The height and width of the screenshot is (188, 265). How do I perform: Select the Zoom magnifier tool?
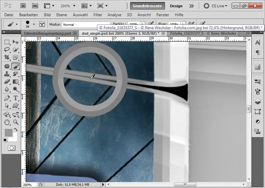coord(16,122)
